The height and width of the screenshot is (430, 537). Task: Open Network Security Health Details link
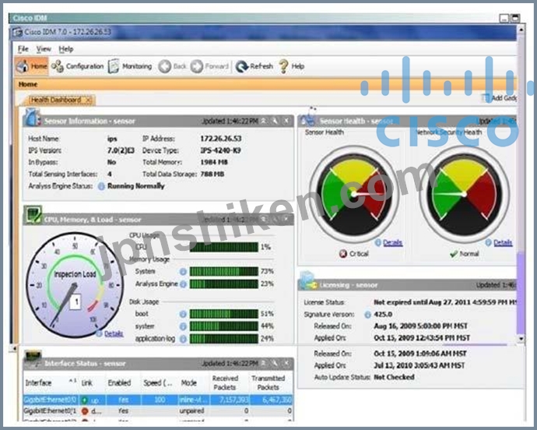503,243
